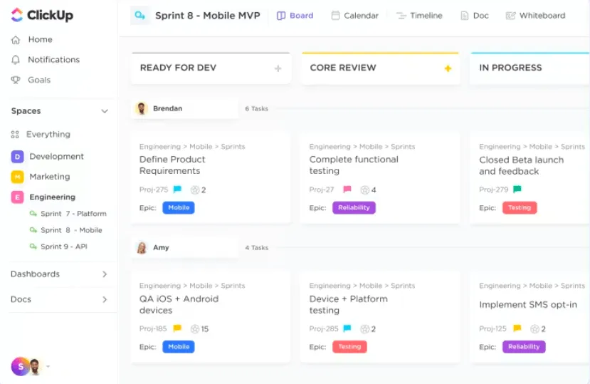Open QA iOS + Android devices task
590x384 pixels.
click(179, 304)
